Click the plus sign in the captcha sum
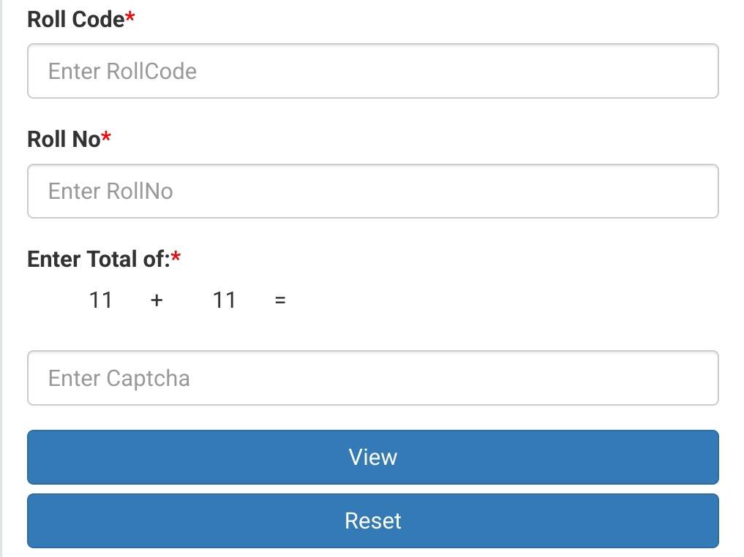Viewport: 744px width, 557px height. click(x=157, y=300)
